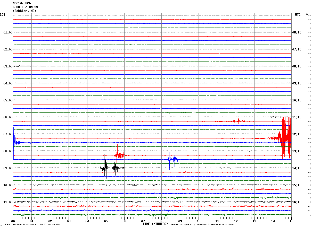Click the Mar14,2026 date header
312x228 pixels.
point(22,3)
